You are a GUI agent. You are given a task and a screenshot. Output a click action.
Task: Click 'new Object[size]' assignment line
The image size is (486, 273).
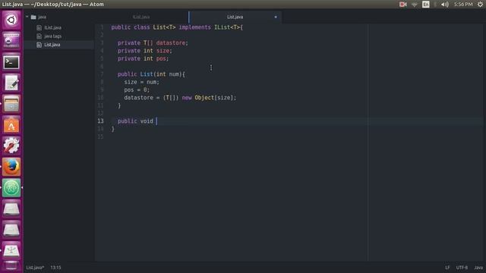[x=180, y=98]
